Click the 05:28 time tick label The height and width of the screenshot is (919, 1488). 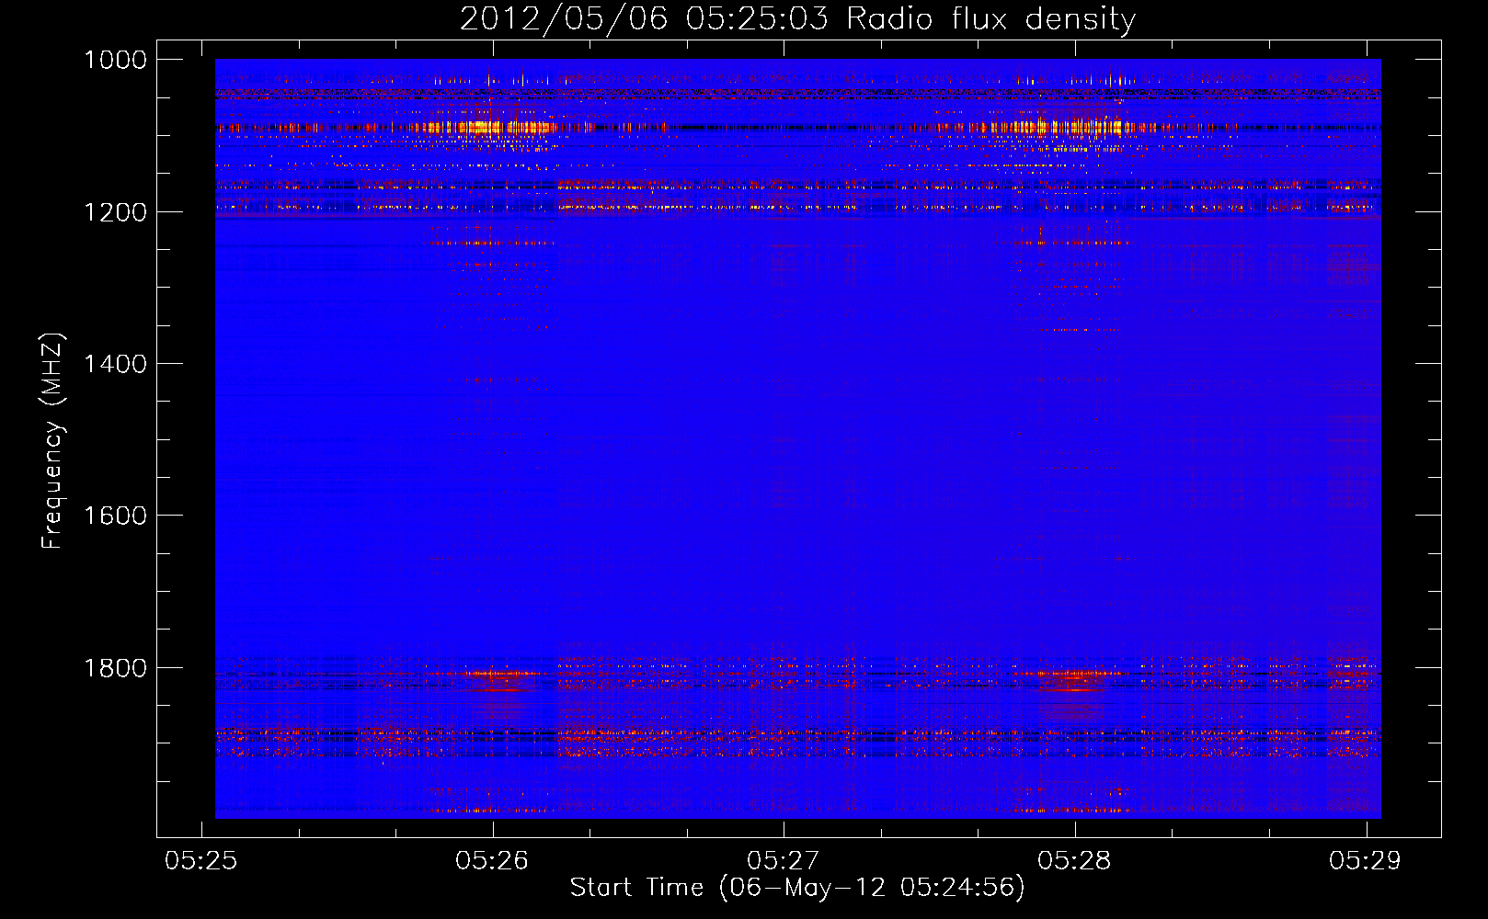[1074, 860]
